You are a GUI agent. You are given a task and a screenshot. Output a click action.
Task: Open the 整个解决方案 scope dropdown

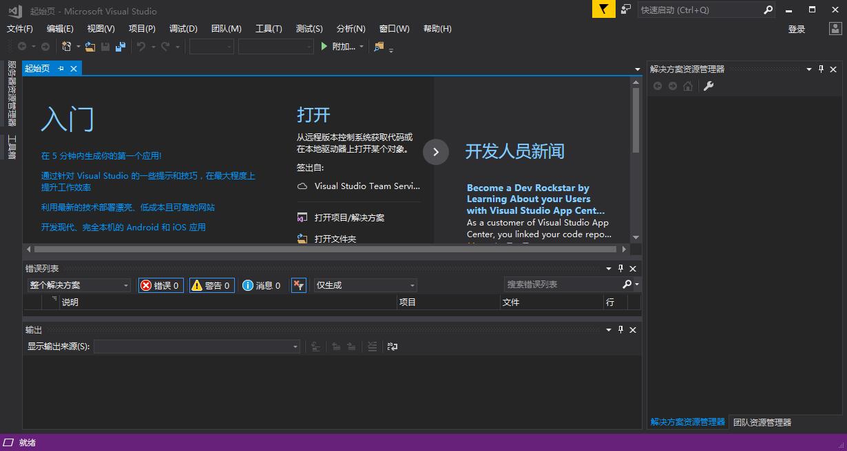tap(79, 285)
